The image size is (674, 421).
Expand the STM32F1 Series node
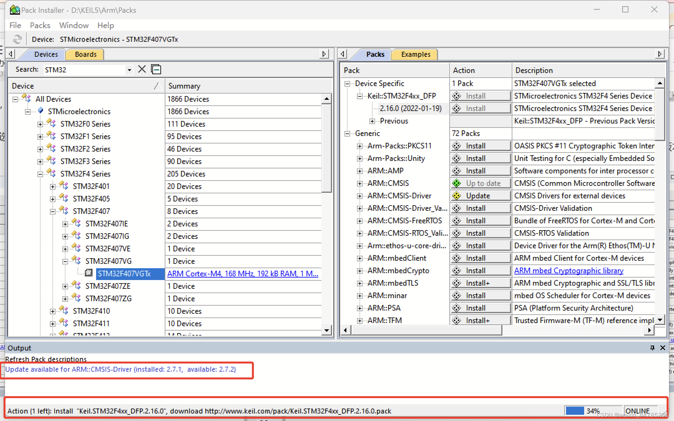point(40,137)
